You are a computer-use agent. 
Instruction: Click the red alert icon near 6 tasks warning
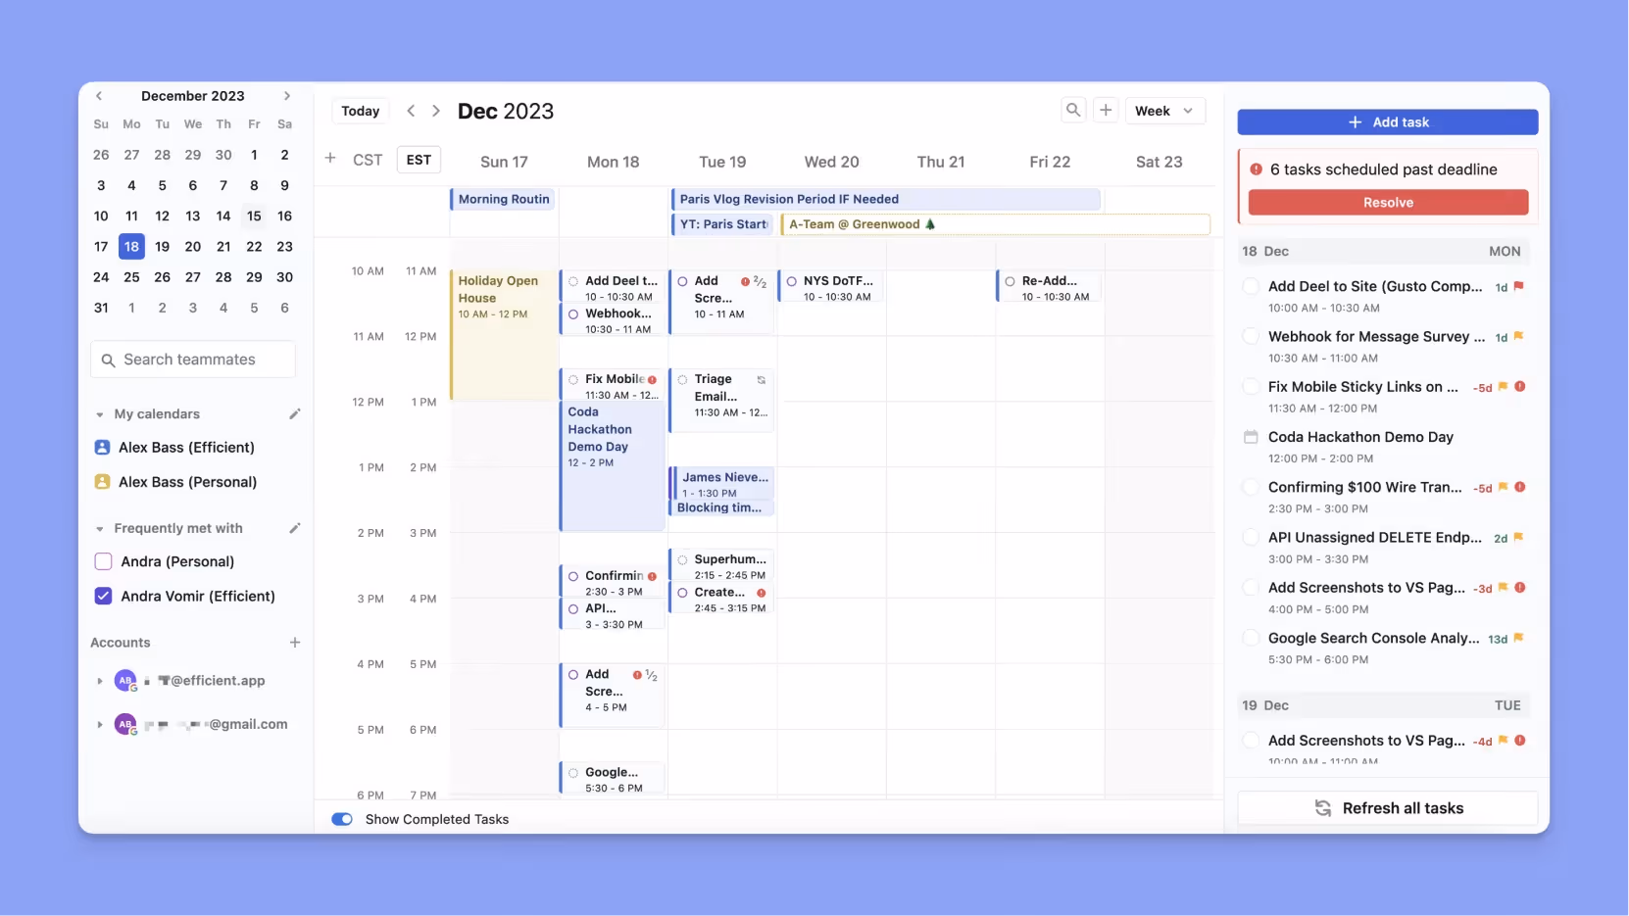coord(1259,169)
